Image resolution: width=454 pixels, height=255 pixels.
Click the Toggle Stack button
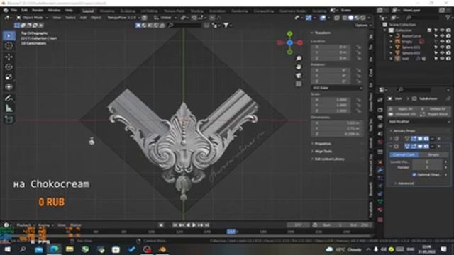tap(435, 115)
